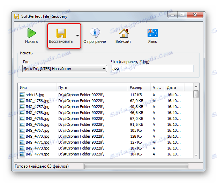Click the path cell of IMG_4770.jpg row

pyautogui.click(x=81, y=137)
